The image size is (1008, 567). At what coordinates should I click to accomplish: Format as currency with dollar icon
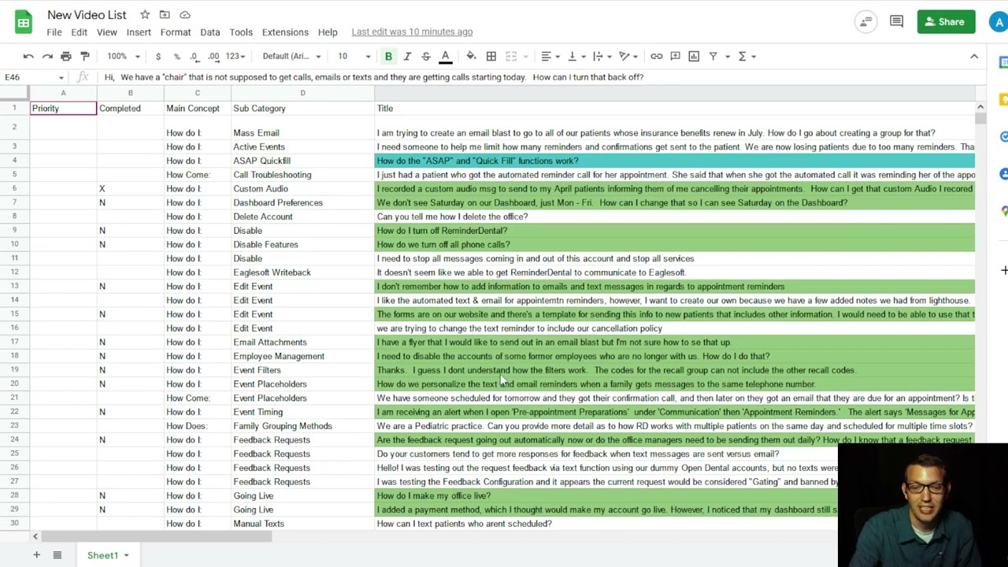[158, 56]
